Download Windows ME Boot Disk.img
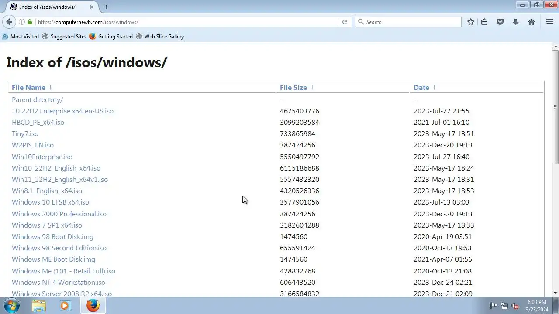The height and width of the screenshot is (314, 559). coord(53,259)
